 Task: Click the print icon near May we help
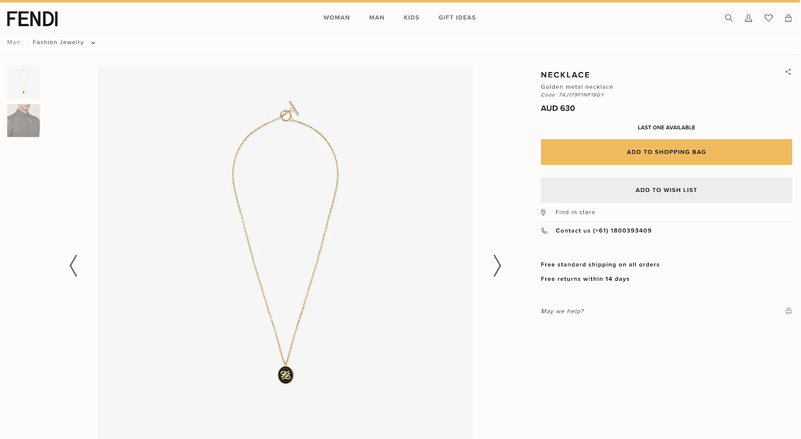(788, 311)
